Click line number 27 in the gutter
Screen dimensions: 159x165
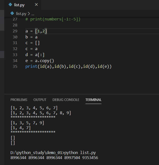pos(15,19)
